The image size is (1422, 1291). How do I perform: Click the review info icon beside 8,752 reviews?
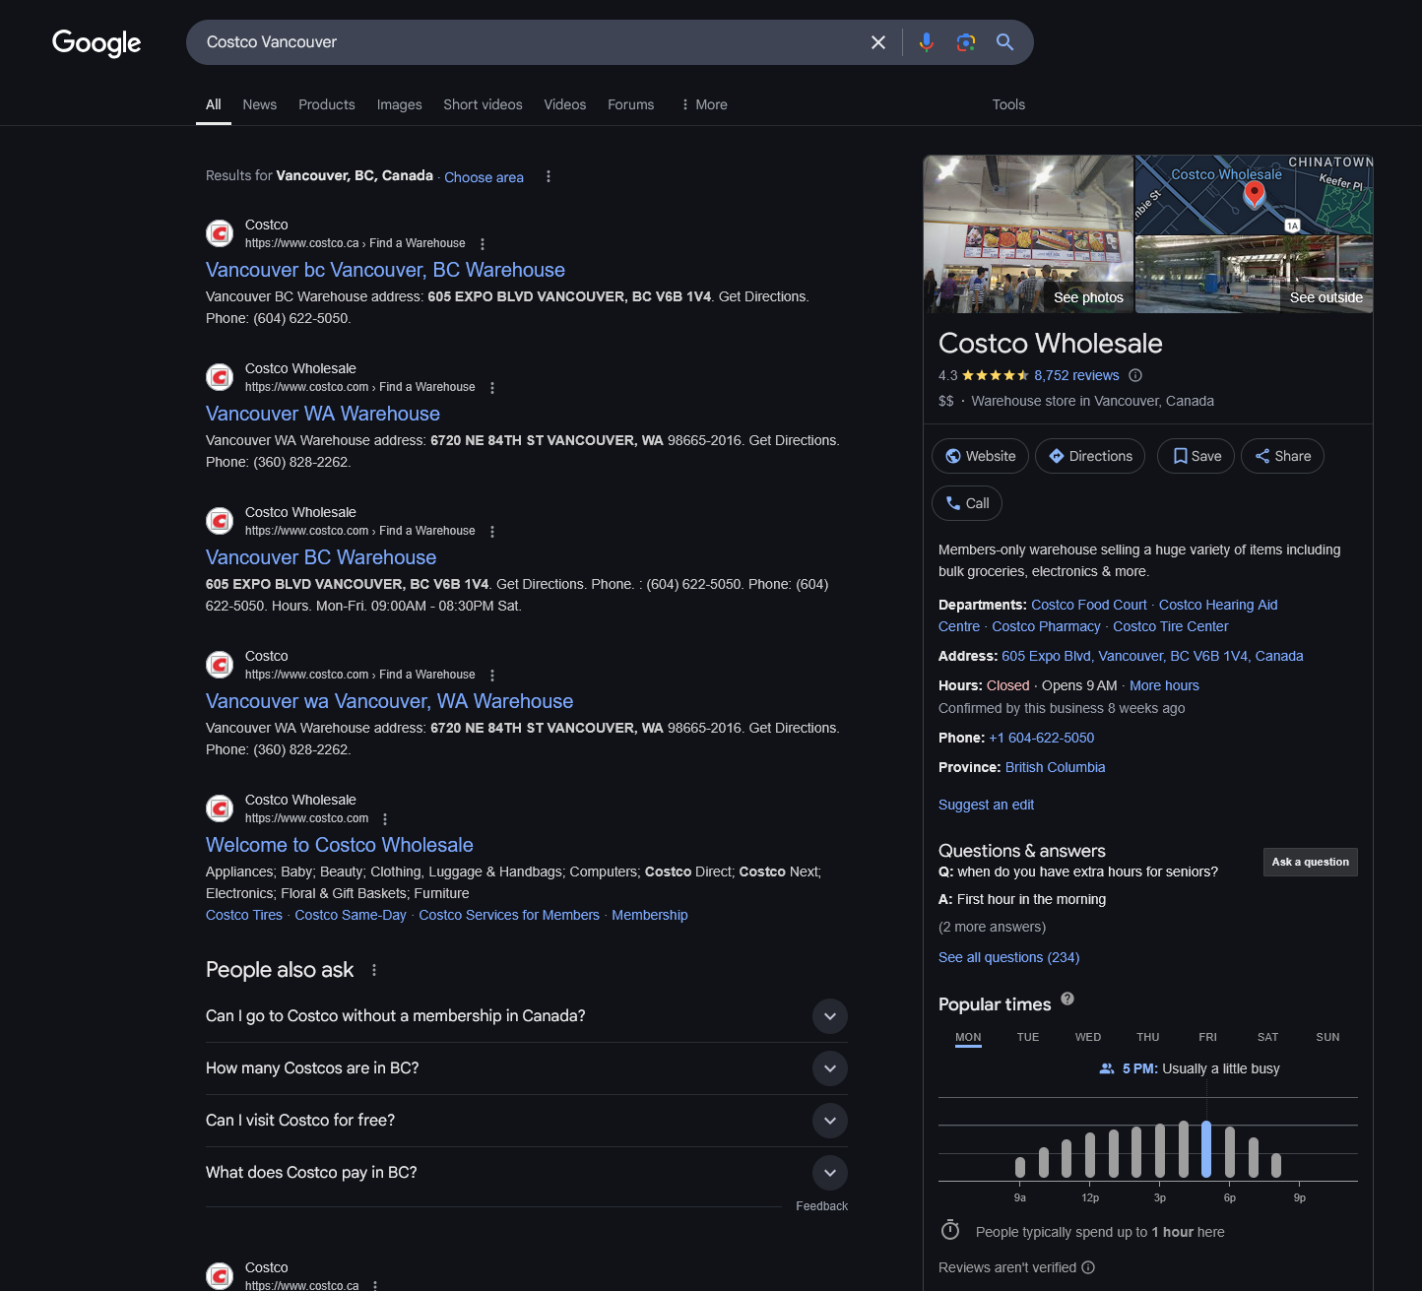pos(1135,375)
